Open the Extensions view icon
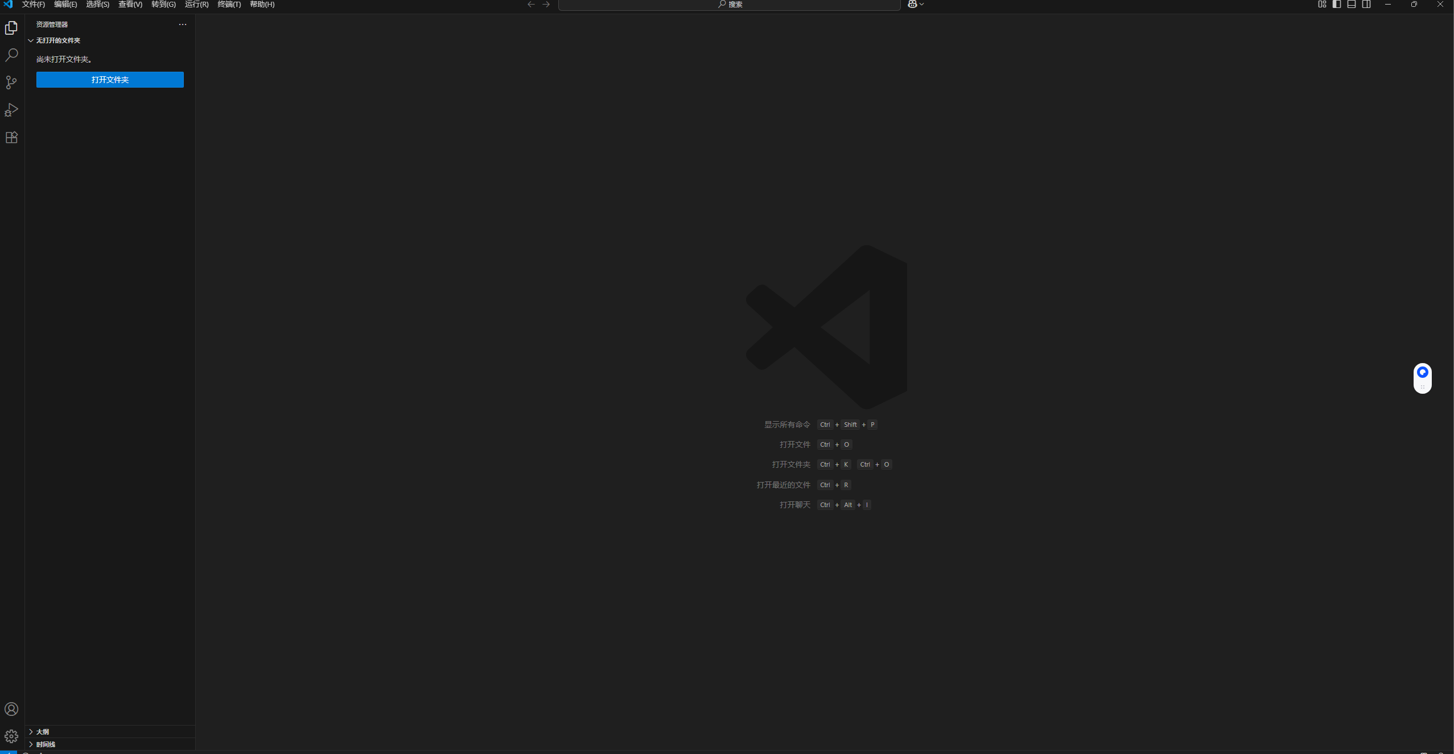The image size is (1454, 754). tap(11, 137)
